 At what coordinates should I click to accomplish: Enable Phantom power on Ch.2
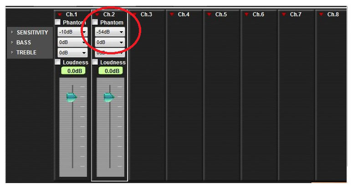(95, 22)
